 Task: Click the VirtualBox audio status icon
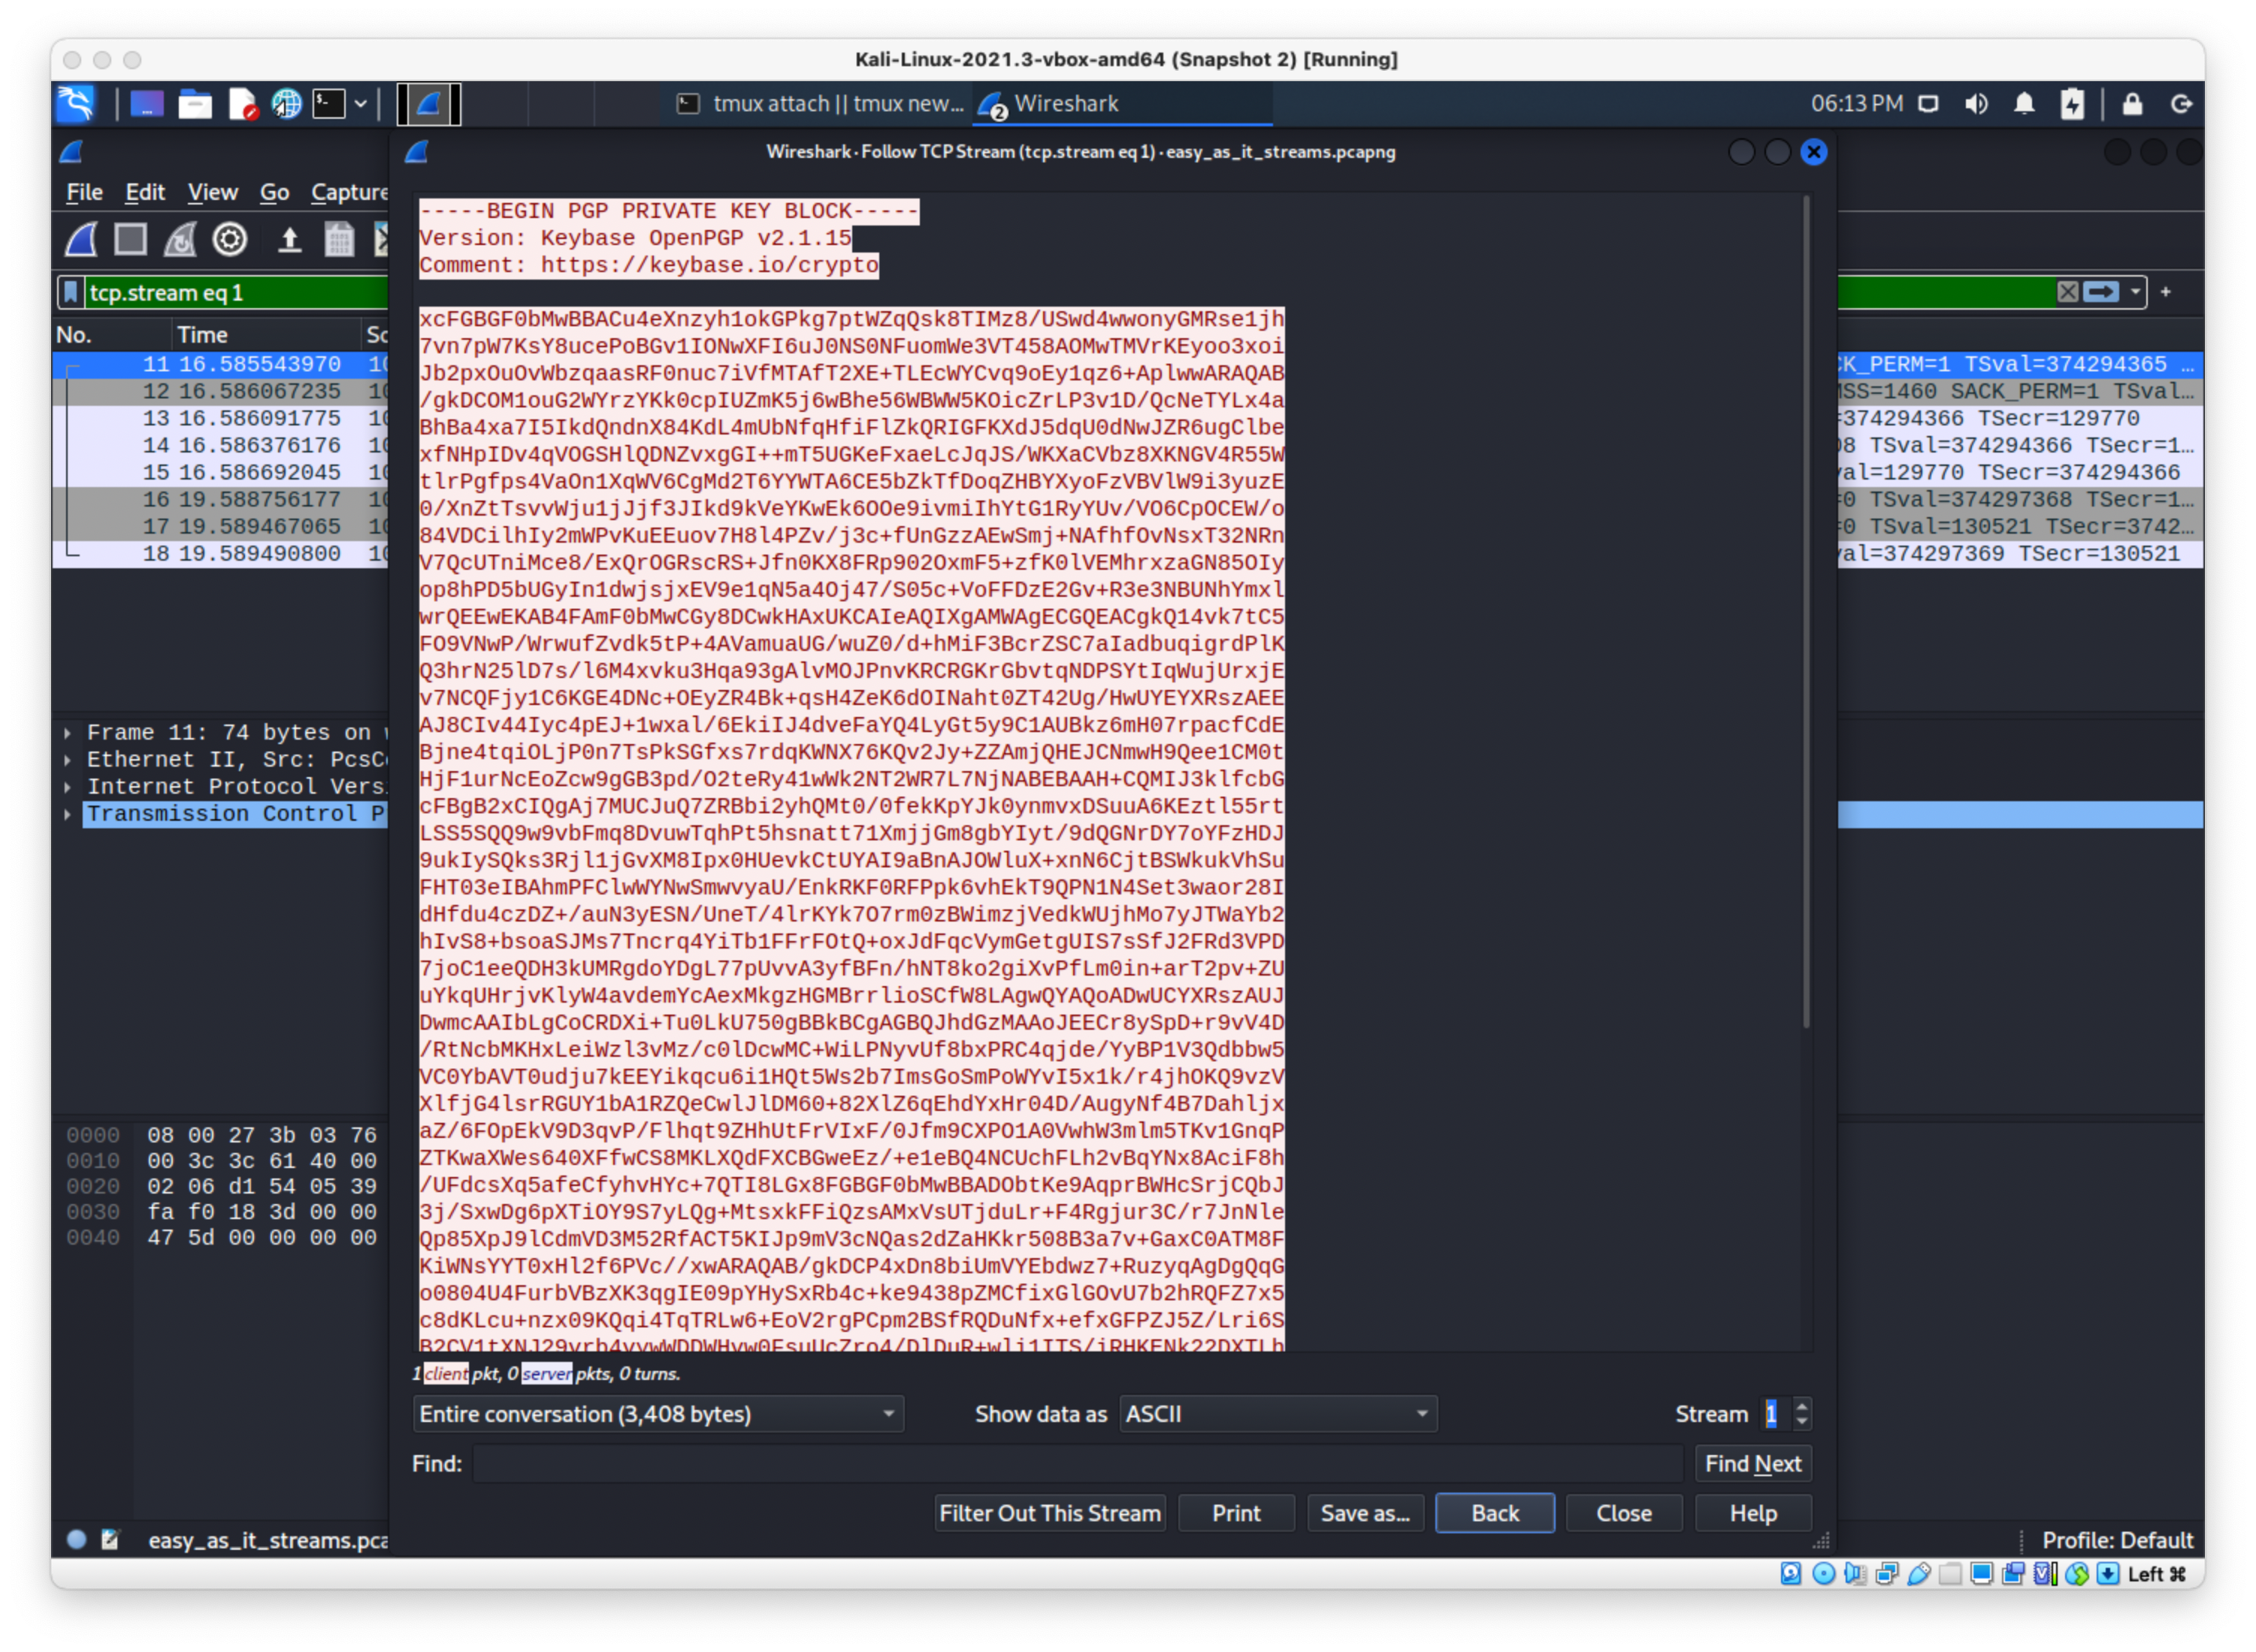coord(1855,1575)
